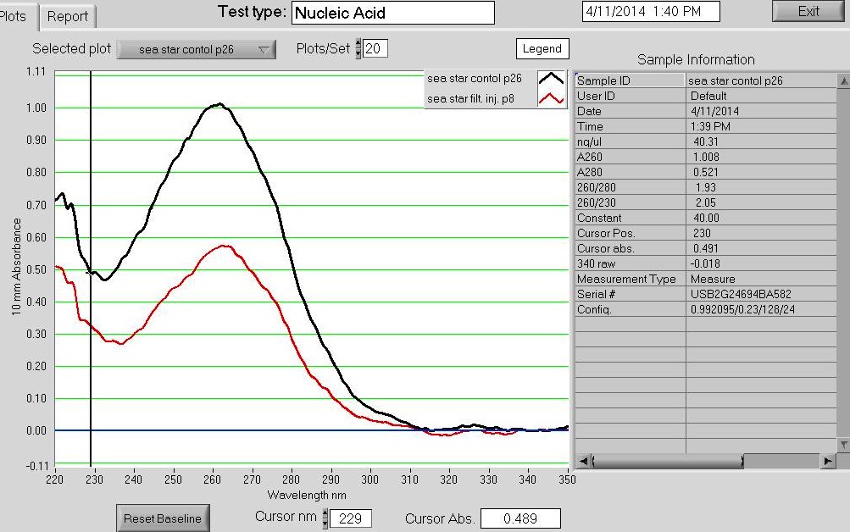Click the black line swatch for sea star contol p26
The width and height of the screenshot is (850, 532).
click(x=552, y=79)
